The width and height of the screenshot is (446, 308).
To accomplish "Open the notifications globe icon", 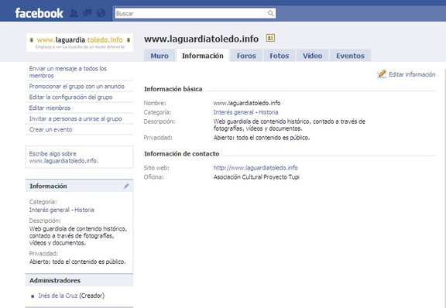I will tap(101, 13).
